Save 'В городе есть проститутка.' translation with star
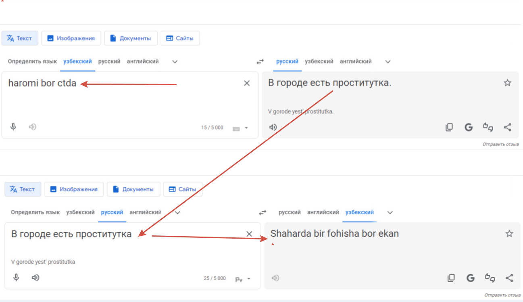523x302 pixels. 507,83
